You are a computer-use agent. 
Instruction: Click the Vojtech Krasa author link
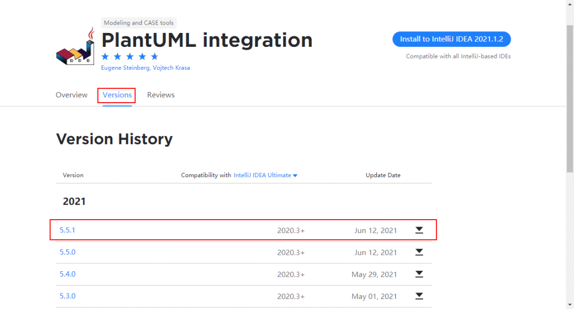pyautogui.click(x=173, y=68)
